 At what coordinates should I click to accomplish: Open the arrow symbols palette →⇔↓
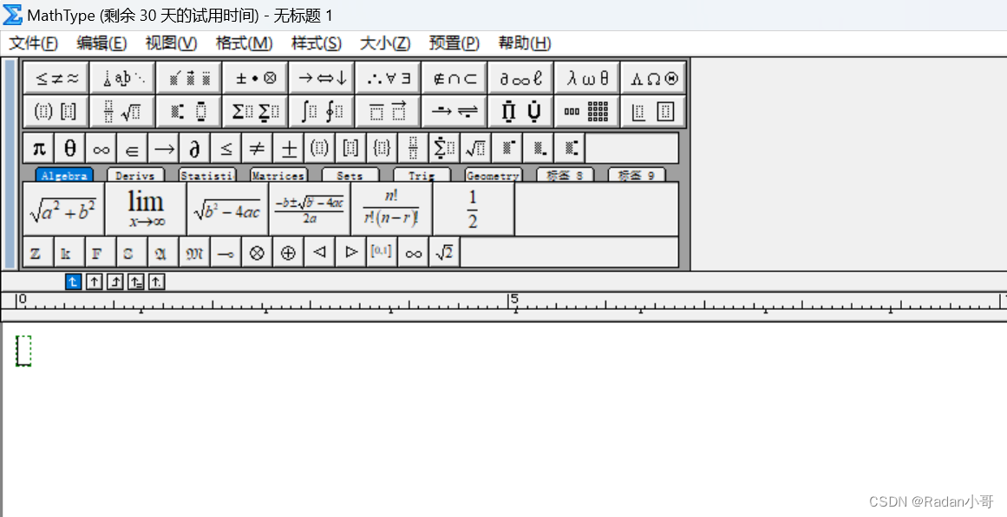[x=323, y=78]
